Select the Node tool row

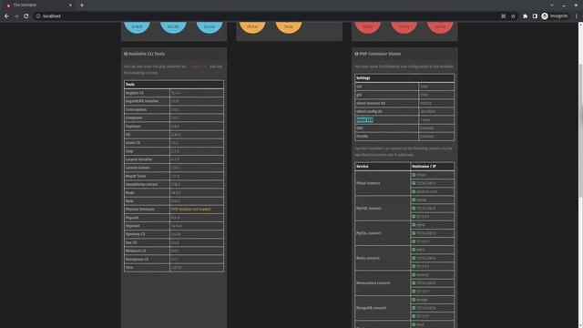click(x=174, y=193)
